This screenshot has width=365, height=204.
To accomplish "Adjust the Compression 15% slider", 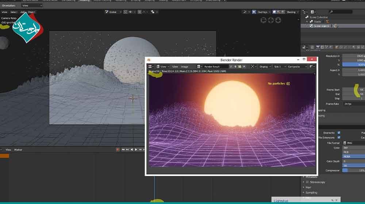I will tap(354, 170).
